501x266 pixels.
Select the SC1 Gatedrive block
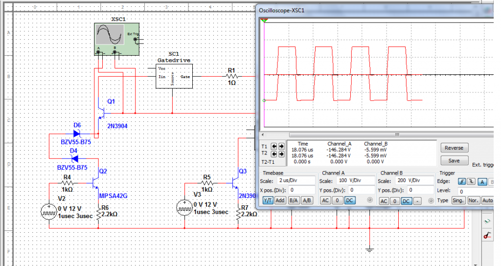174,76
